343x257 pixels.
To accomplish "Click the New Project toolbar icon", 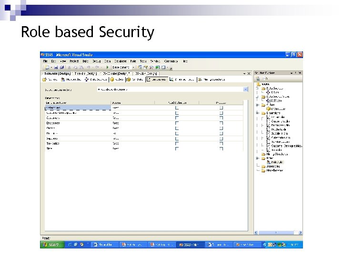I will (x=47, y=68).
